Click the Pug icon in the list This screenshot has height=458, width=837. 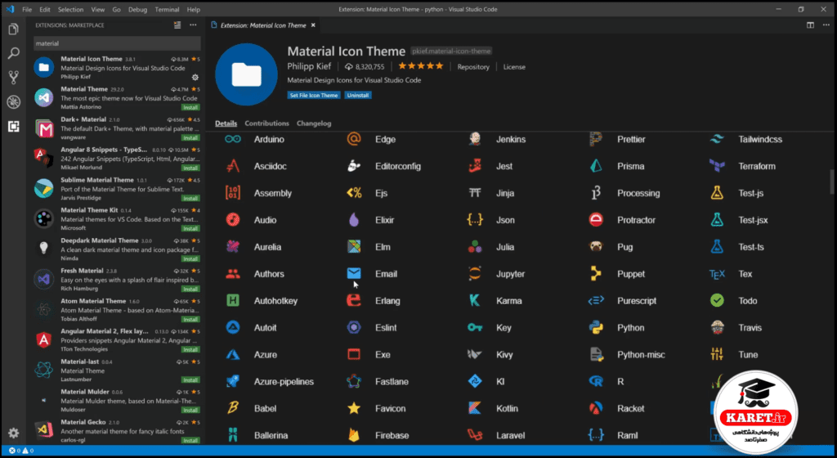[x=596, y=247]
